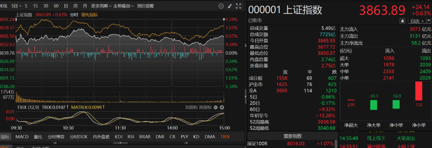Image resolution: width=432 pixels, height=148 pixels.
Task: Open the 走势叠加 overlay dropdown
Action: point(124,6)
